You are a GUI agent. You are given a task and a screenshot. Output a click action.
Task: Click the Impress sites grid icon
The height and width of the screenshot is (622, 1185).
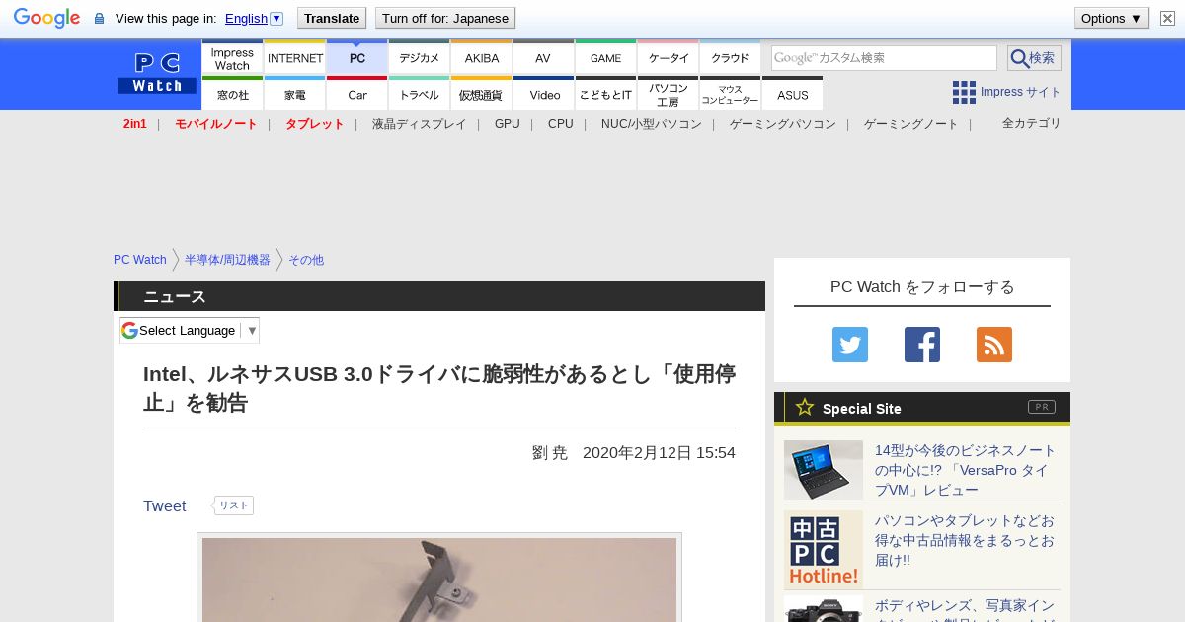coord(964,92)
